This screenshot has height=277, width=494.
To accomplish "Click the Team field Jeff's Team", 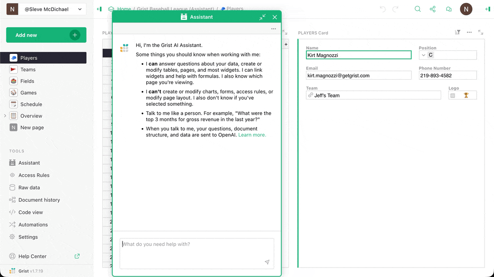I will pos(373,95).
